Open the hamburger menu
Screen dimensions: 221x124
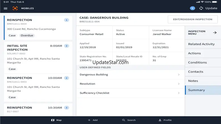(x=5, y=8)
